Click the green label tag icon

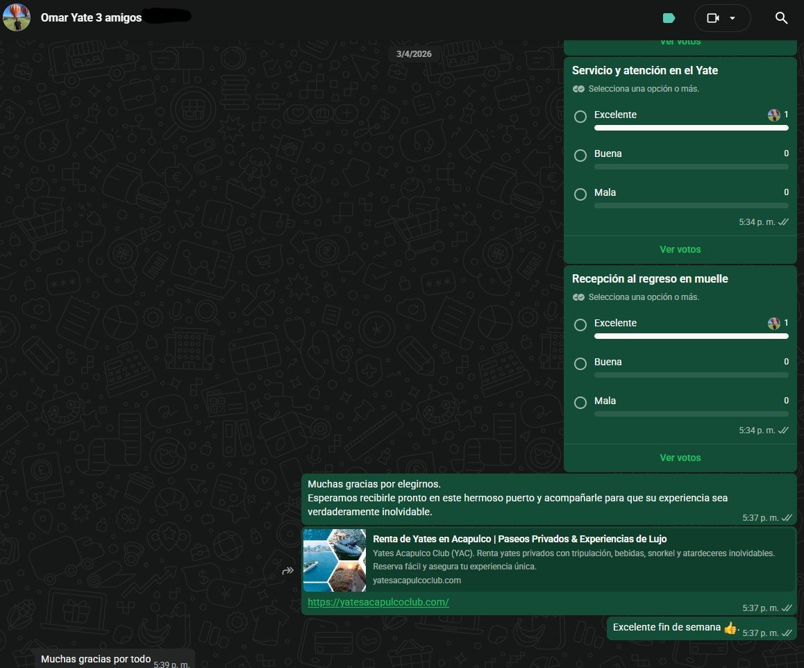click(669, 19)
